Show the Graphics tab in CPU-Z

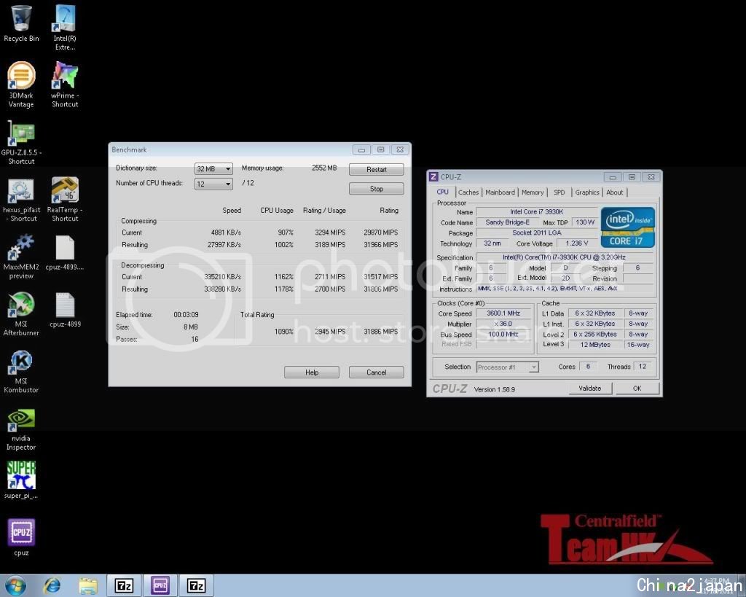tap(587, 192)
